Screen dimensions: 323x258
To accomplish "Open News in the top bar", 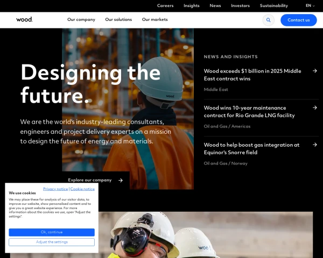I will pyautogui.click(x=215, y=5).
